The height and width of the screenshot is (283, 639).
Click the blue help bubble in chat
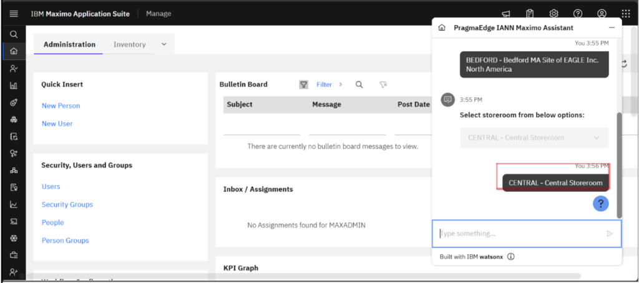click(601, 203)
